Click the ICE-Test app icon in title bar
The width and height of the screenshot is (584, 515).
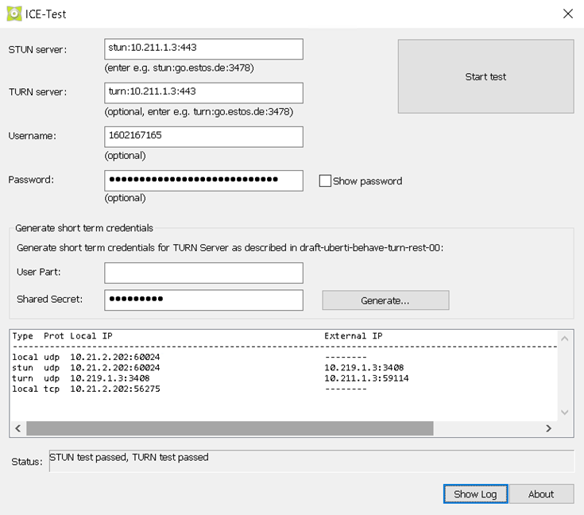[x=14, y=14]
